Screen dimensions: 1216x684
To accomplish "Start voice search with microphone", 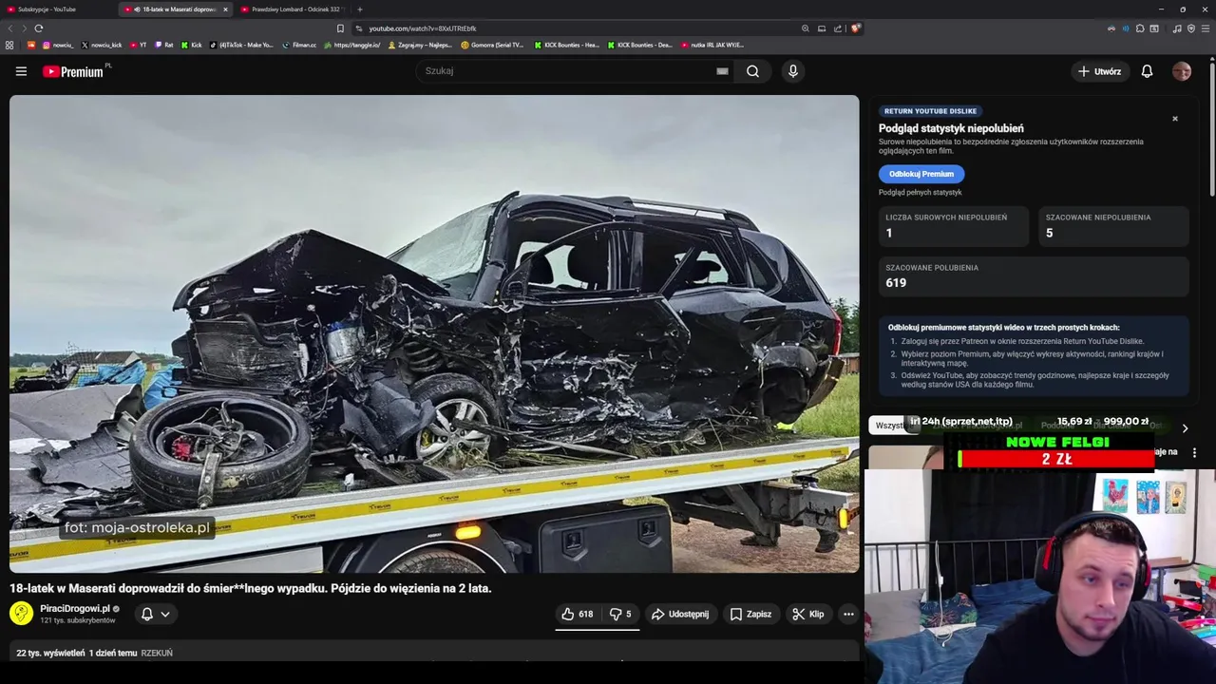I will [x=793, y=71].
